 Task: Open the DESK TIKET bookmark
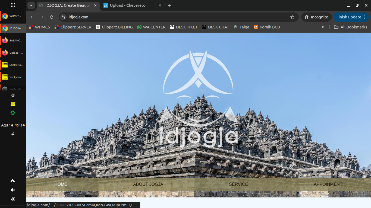(x=184, y=27)
